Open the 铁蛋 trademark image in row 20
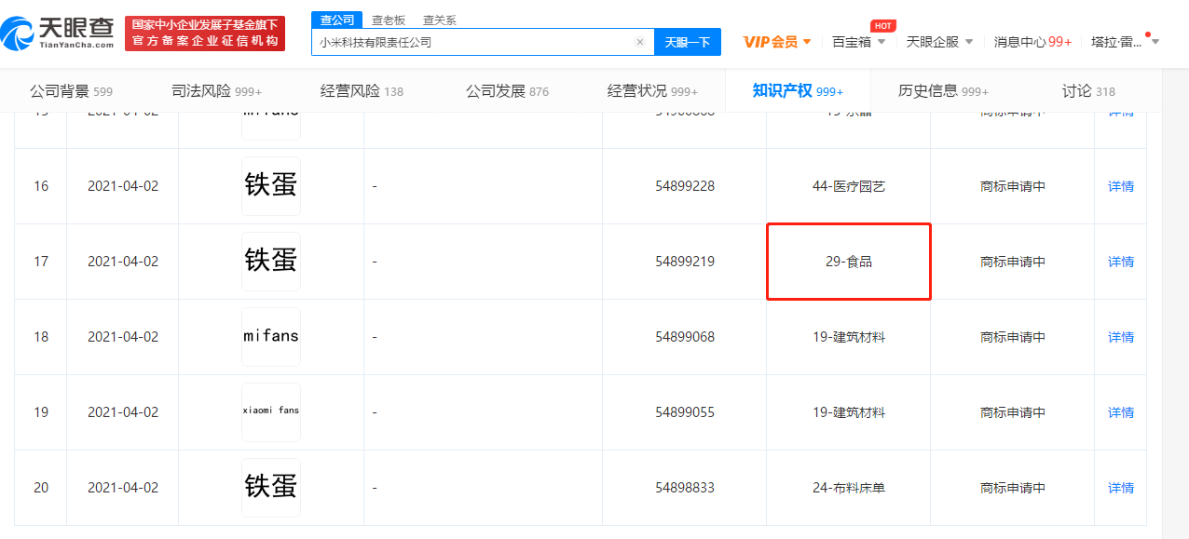Screen dimensions: 1189x539 click(x=271, y=488)
